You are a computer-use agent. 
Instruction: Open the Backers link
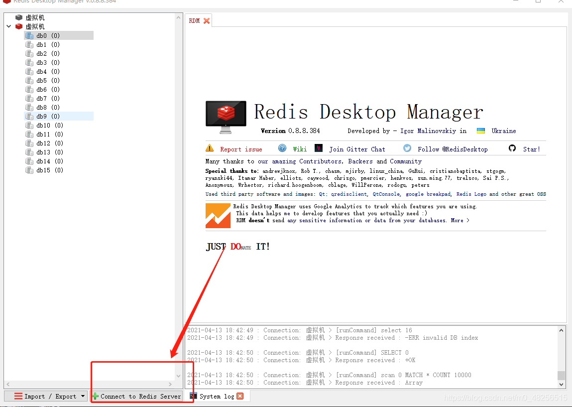click(x=360, y=161)
